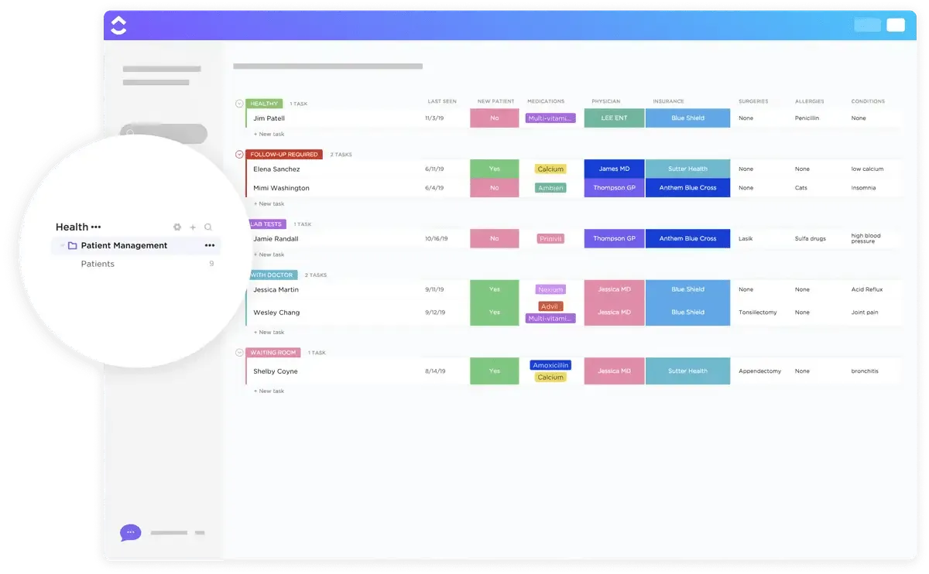Collapse the Follow-up Required group
This screenshot has width=929, height=574.
pos(239,155)
